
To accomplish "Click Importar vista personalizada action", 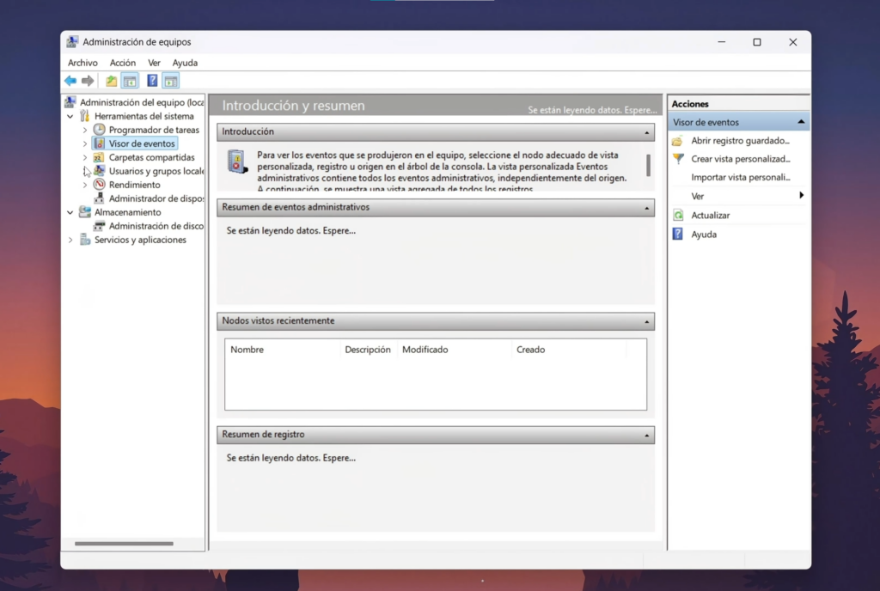I will pyautogui.click(x=740, y=178).
